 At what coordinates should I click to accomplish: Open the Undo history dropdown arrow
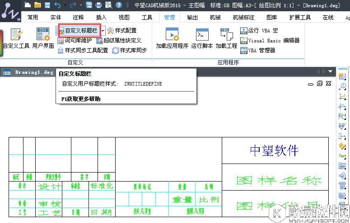(x=65, y=5)
